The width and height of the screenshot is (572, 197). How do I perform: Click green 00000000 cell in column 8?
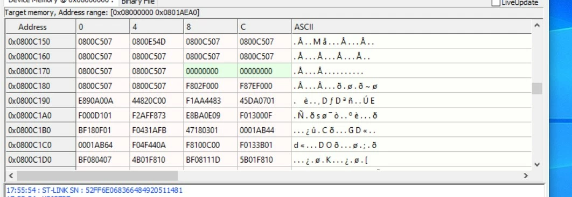[211, 71]
